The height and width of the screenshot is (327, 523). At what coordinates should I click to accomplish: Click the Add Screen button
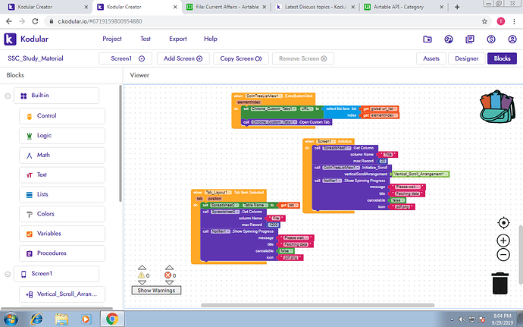tap(183, 58)
